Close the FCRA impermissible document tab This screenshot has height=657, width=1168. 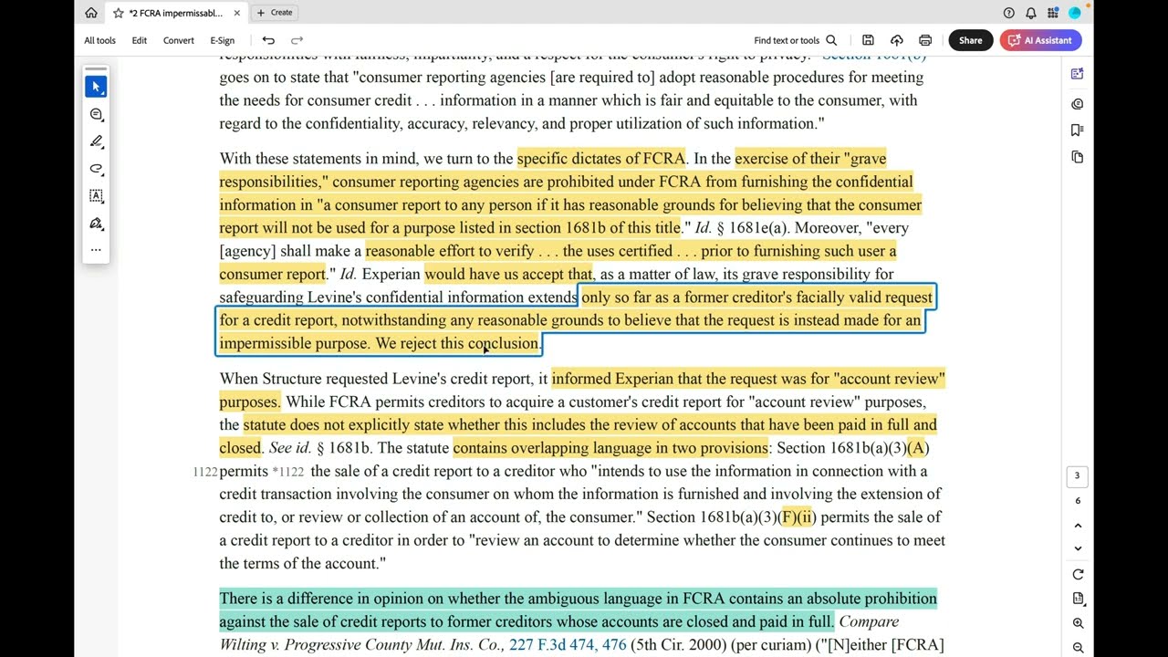(x=237, y=13)
